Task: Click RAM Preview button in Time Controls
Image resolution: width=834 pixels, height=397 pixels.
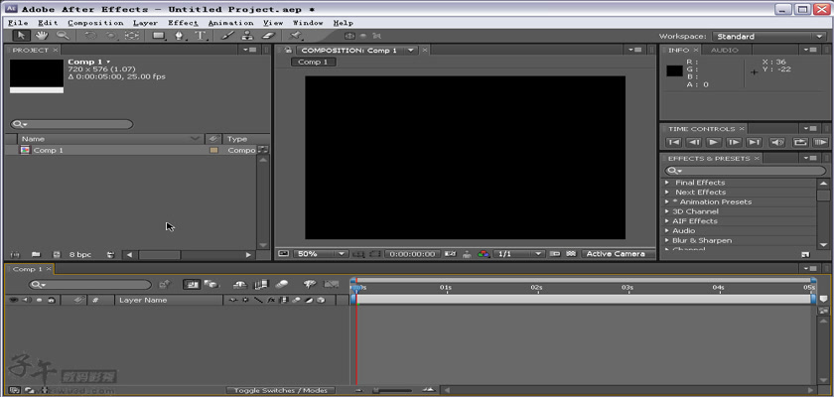Action: 821,143
